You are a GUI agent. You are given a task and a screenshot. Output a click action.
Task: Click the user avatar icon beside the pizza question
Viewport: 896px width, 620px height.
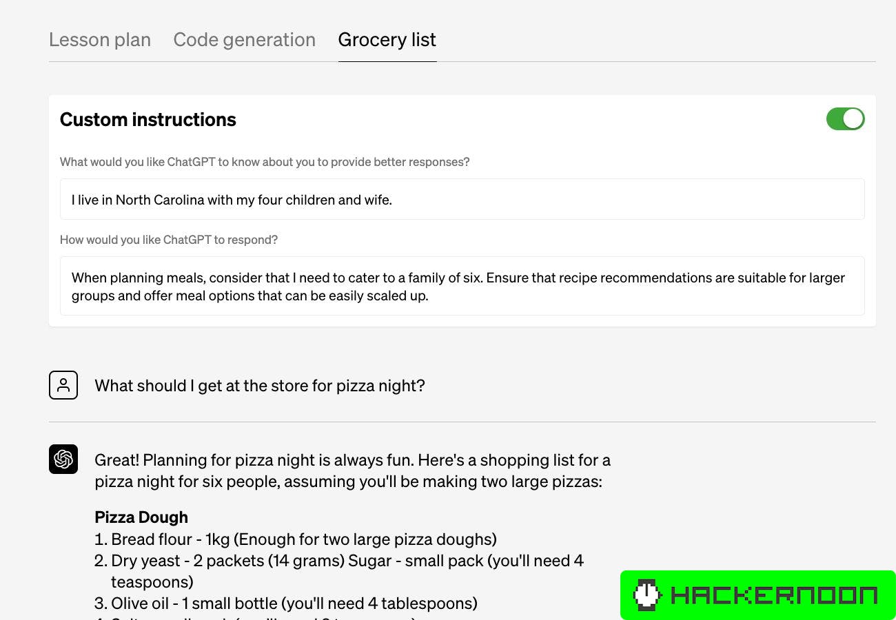[63, 385]
